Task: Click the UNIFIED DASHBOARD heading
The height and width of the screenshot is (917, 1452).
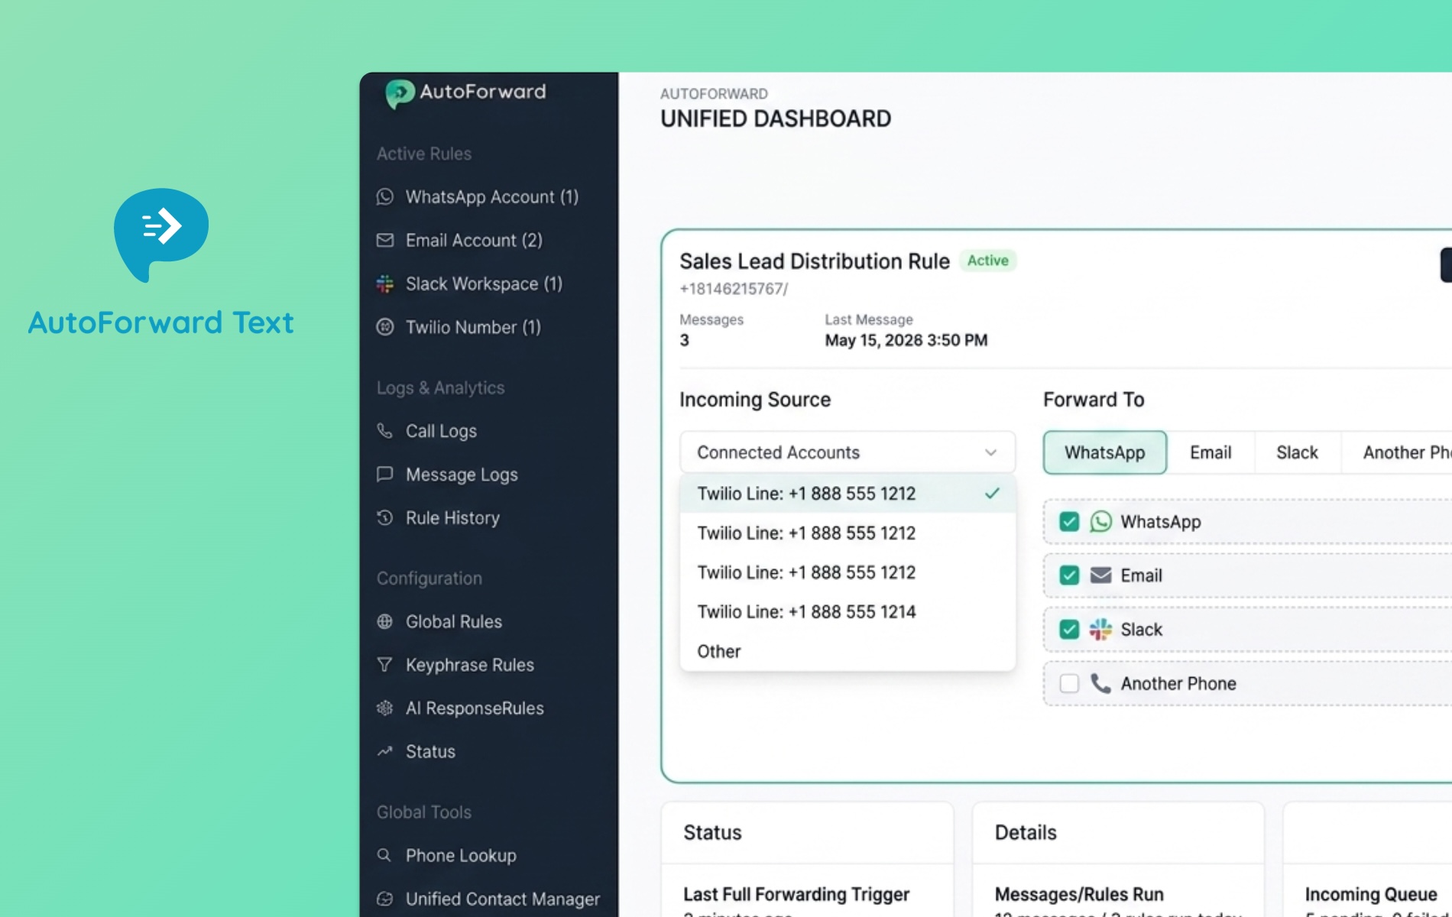Action: (x=776, y=119)
